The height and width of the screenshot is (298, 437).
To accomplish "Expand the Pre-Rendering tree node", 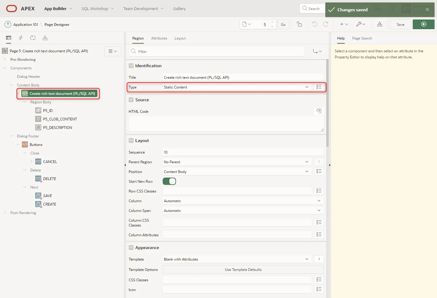I will click(x=5, y=59).
